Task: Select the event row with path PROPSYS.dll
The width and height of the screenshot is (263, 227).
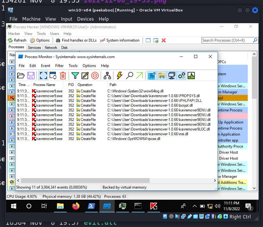Action: [117, 96]
